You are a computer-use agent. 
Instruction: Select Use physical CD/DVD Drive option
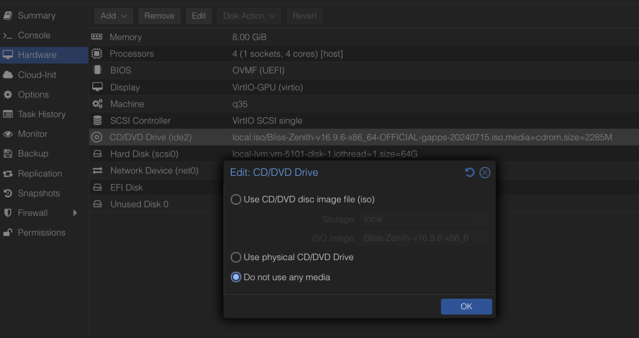tap(236, 257)
